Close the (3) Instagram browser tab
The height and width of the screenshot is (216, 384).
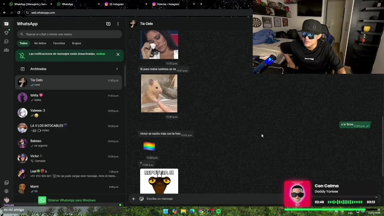(146, 4)
